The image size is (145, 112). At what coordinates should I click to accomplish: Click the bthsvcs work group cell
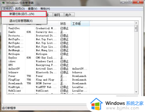[77, 72]
